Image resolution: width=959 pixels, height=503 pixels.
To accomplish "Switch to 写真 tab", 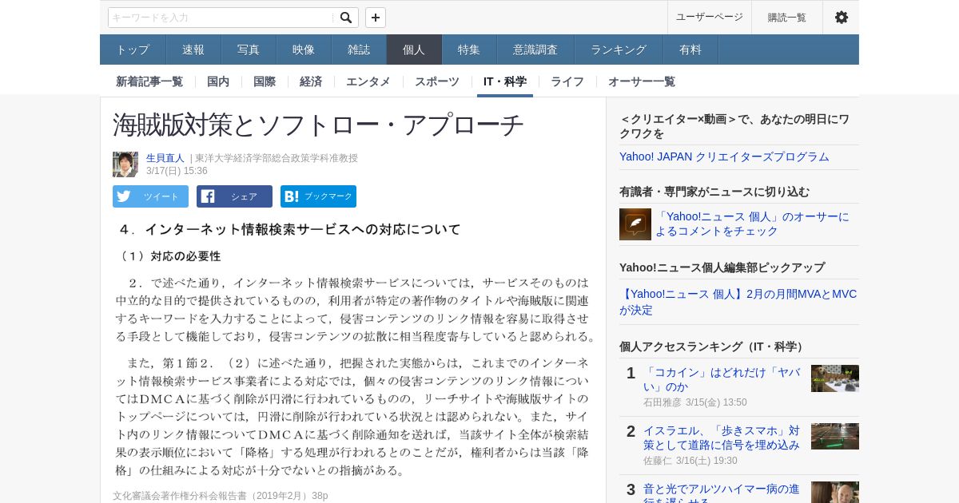I will coord(249,50).
